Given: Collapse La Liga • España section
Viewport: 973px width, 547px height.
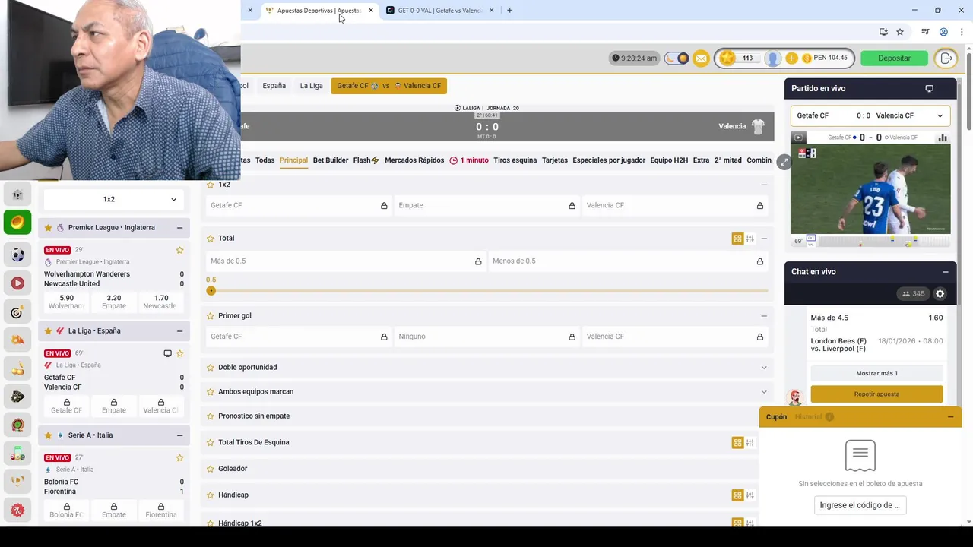Looking at the screenshot, I should 179,330.
